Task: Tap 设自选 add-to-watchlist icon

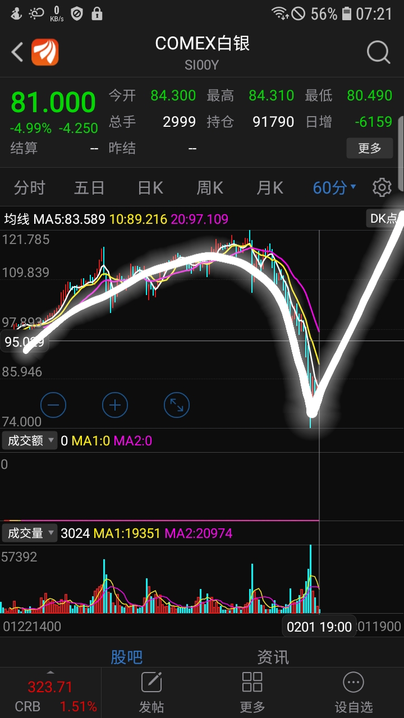Action: point(353,683)
